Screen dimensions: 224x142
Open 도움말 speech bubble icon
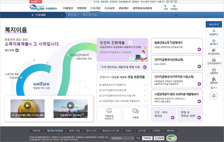click(136, 111)
